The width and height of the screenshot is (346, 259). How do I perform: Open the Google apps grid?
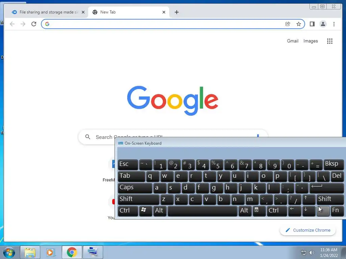(x=330, y=41)
